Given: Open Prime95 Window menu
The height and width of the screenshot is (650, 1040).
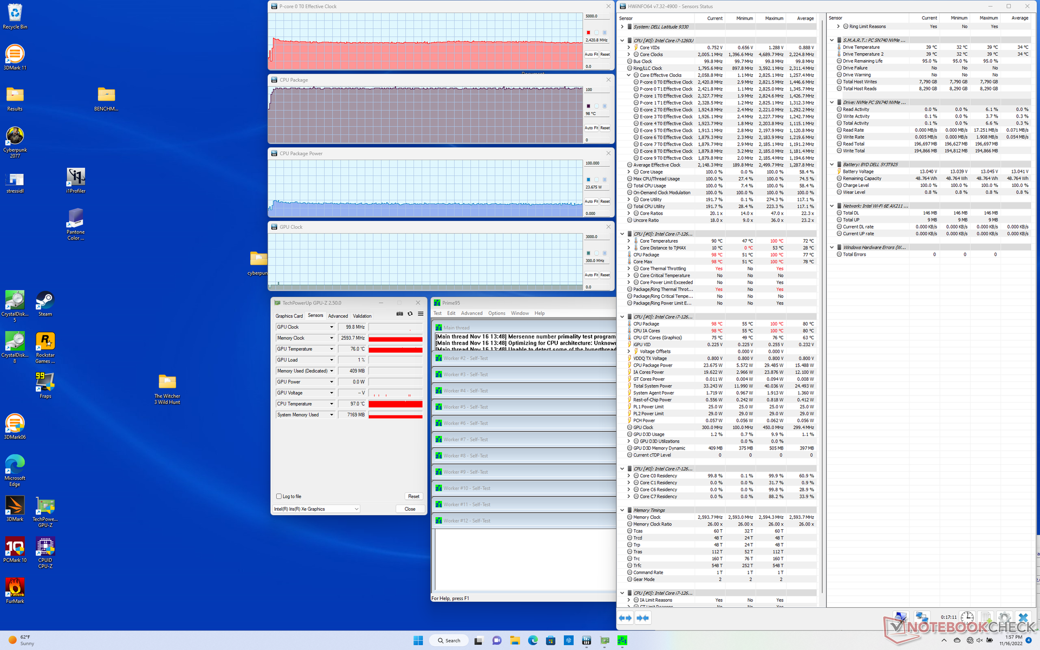Looking at the screenshot, I should (x=520, y=313).
